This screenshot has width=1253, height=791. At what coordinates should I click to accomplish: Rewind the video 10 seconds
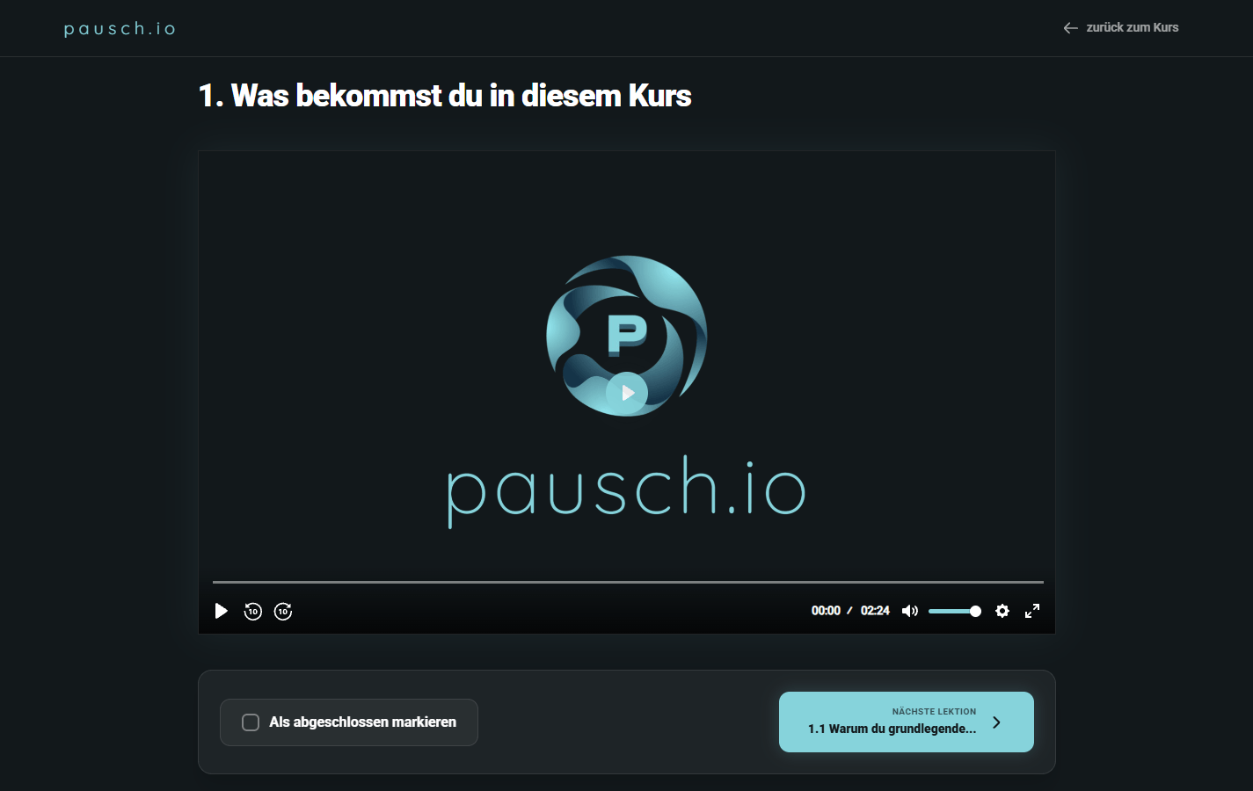point(253,611)
